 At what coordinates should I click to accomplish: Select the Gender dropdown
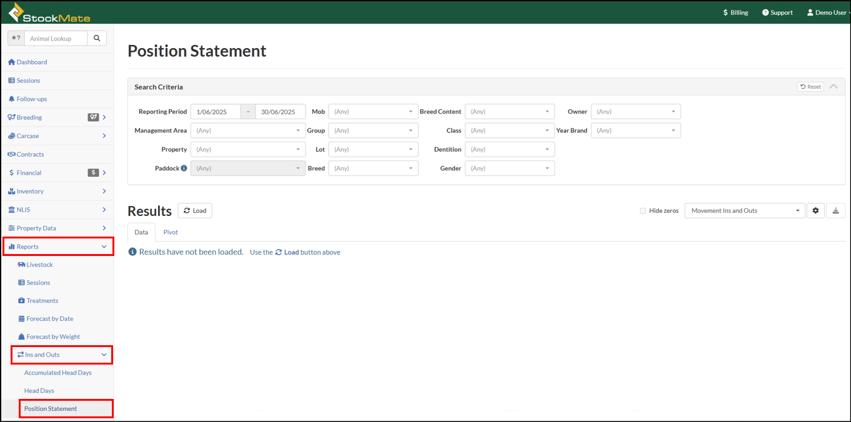click(509, 168)
